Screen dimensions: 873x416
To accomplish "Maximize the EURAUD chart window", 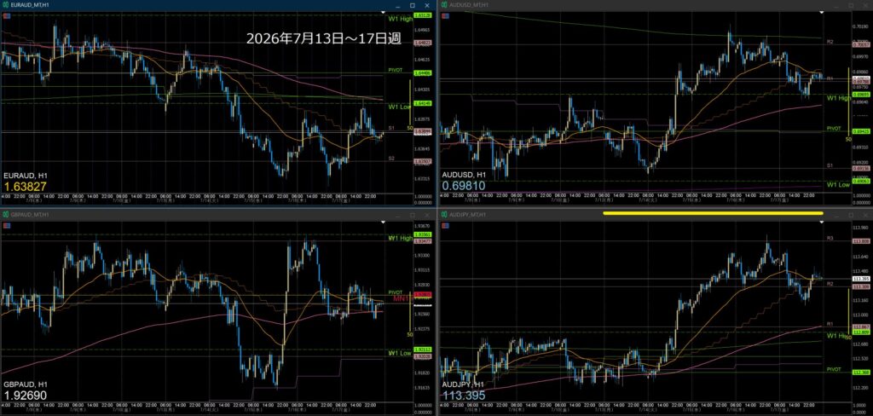I will [413, 5].
